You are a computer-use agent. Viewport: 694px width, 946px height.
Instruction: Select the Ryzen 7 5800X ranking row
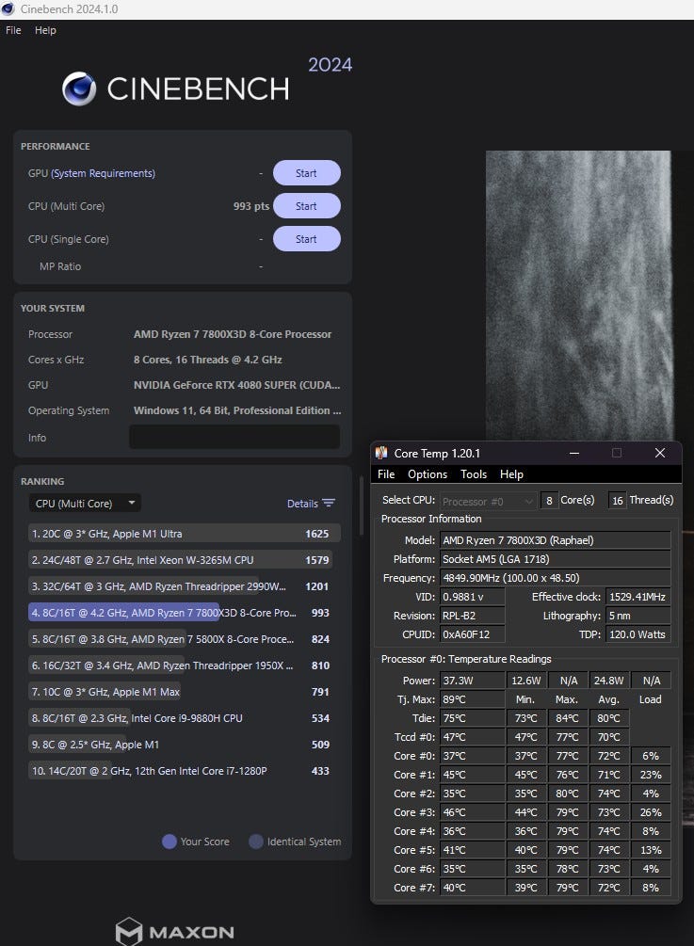tap(184, 639)
